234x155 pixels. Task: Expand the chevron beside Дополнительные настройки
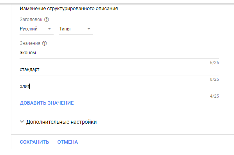pos(22,122)
